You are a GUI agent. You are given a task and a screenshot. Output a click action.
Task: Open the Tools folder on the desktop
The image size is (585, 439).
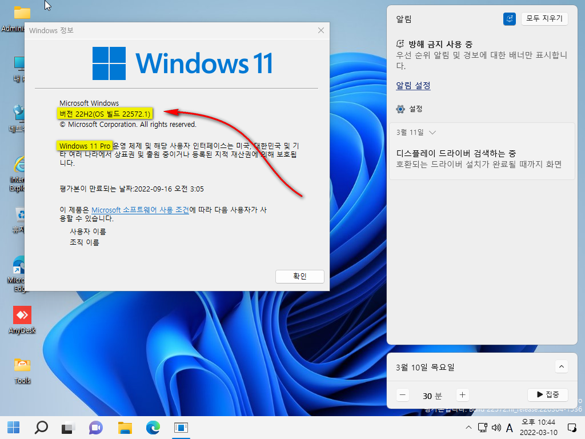22,370
